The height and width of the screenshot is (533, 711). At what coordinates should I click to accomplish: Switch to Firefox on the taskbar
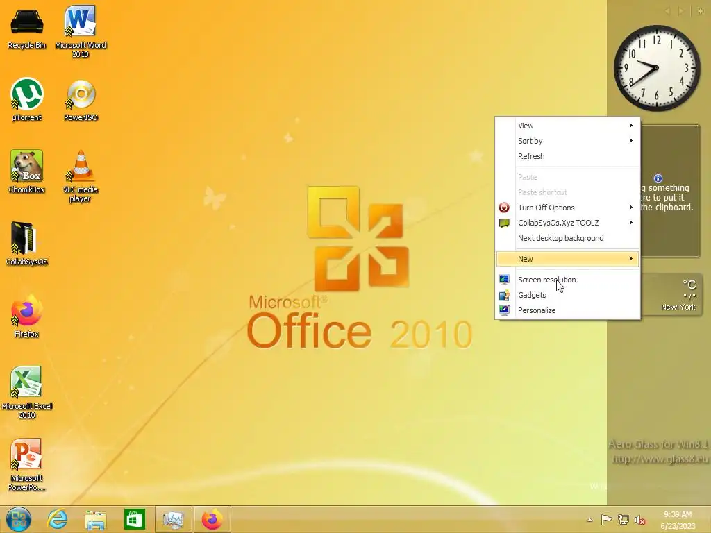[x=212, y=519]
